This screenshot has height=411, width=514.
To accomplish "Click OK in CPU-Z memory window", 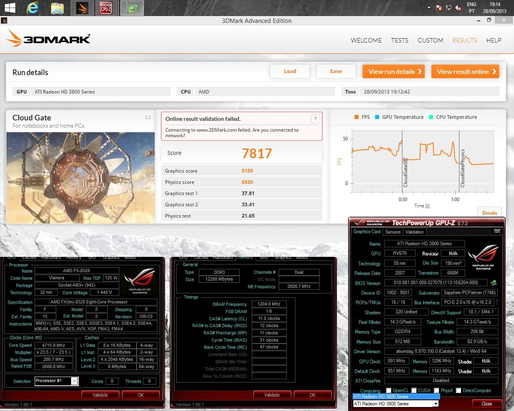I will click(312, 395).
